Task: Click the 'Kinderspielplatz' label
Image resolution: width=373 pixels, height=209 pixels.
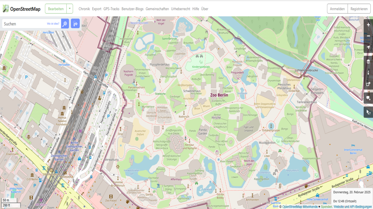Action: (x=201, y=67)
